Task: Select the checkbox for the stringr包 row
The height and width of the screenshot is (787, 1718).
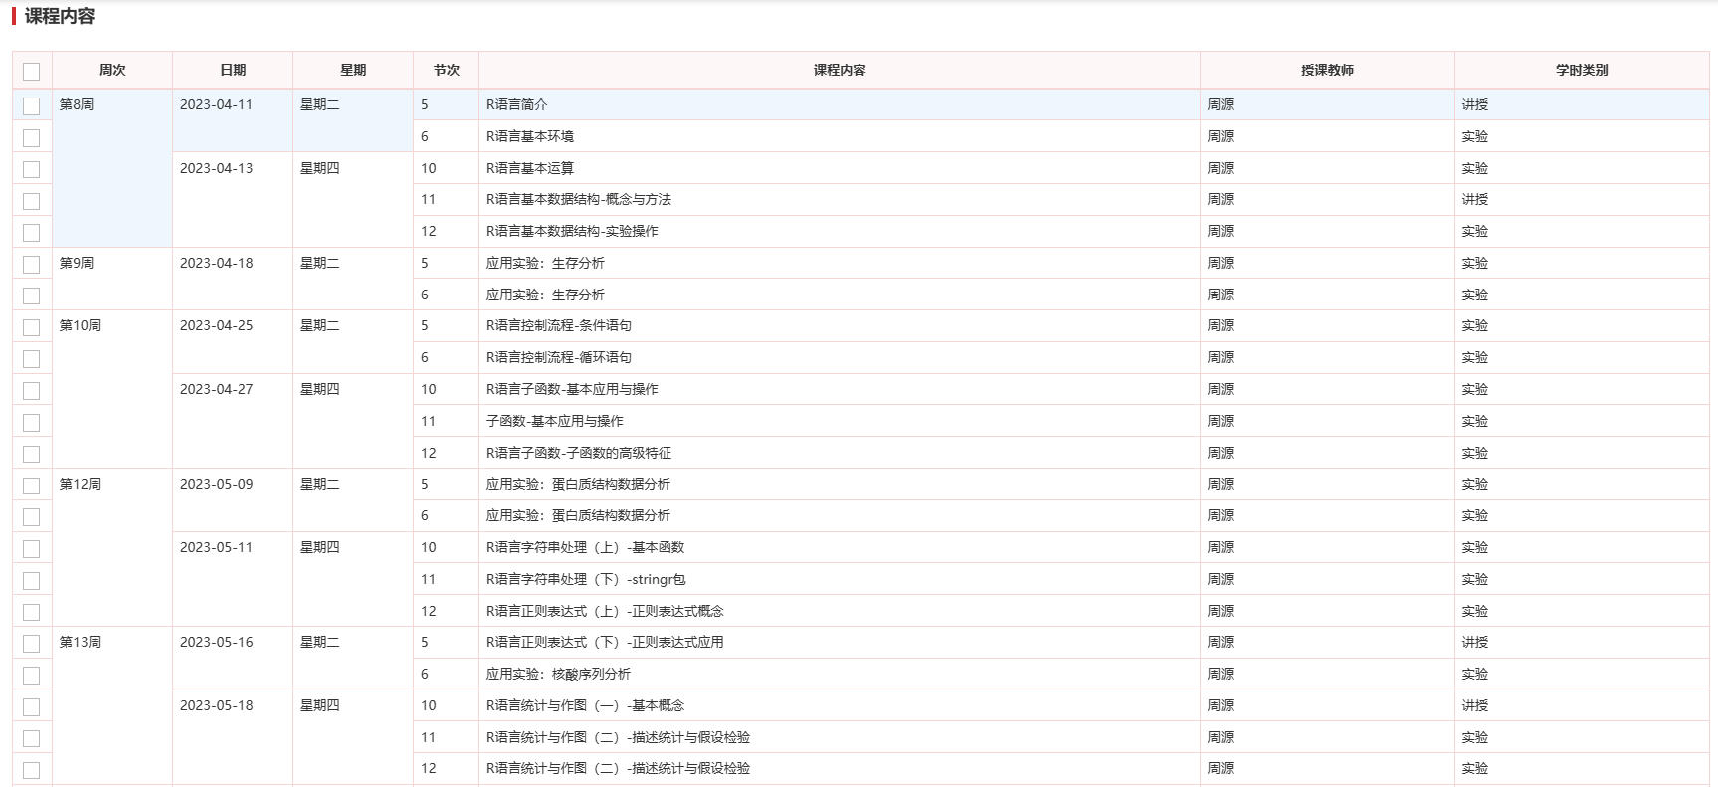Action: pos(32,581)
